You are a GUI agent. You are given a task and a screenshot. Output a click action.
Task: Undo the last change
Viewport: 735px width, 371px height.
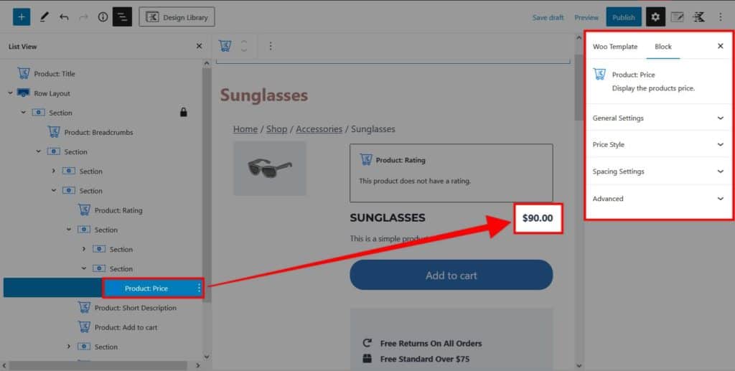64,17
